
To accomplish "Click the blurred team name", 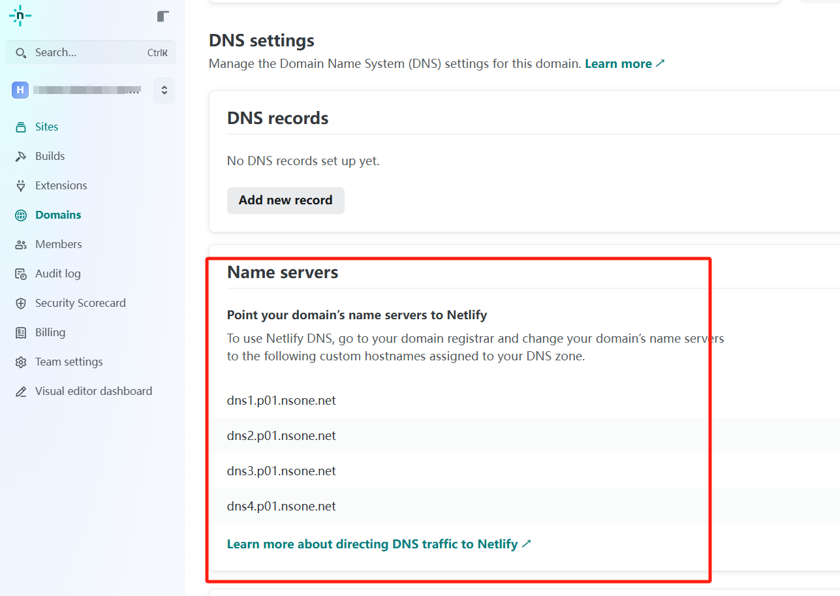I will 87,90.
